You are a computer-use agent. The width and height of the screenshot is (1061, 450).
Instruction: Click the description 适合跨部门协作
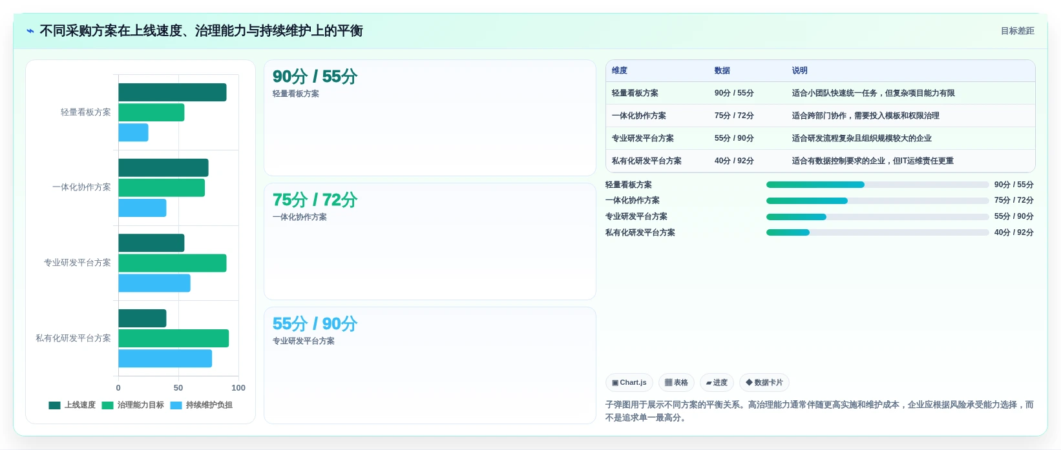coord(866,116)
